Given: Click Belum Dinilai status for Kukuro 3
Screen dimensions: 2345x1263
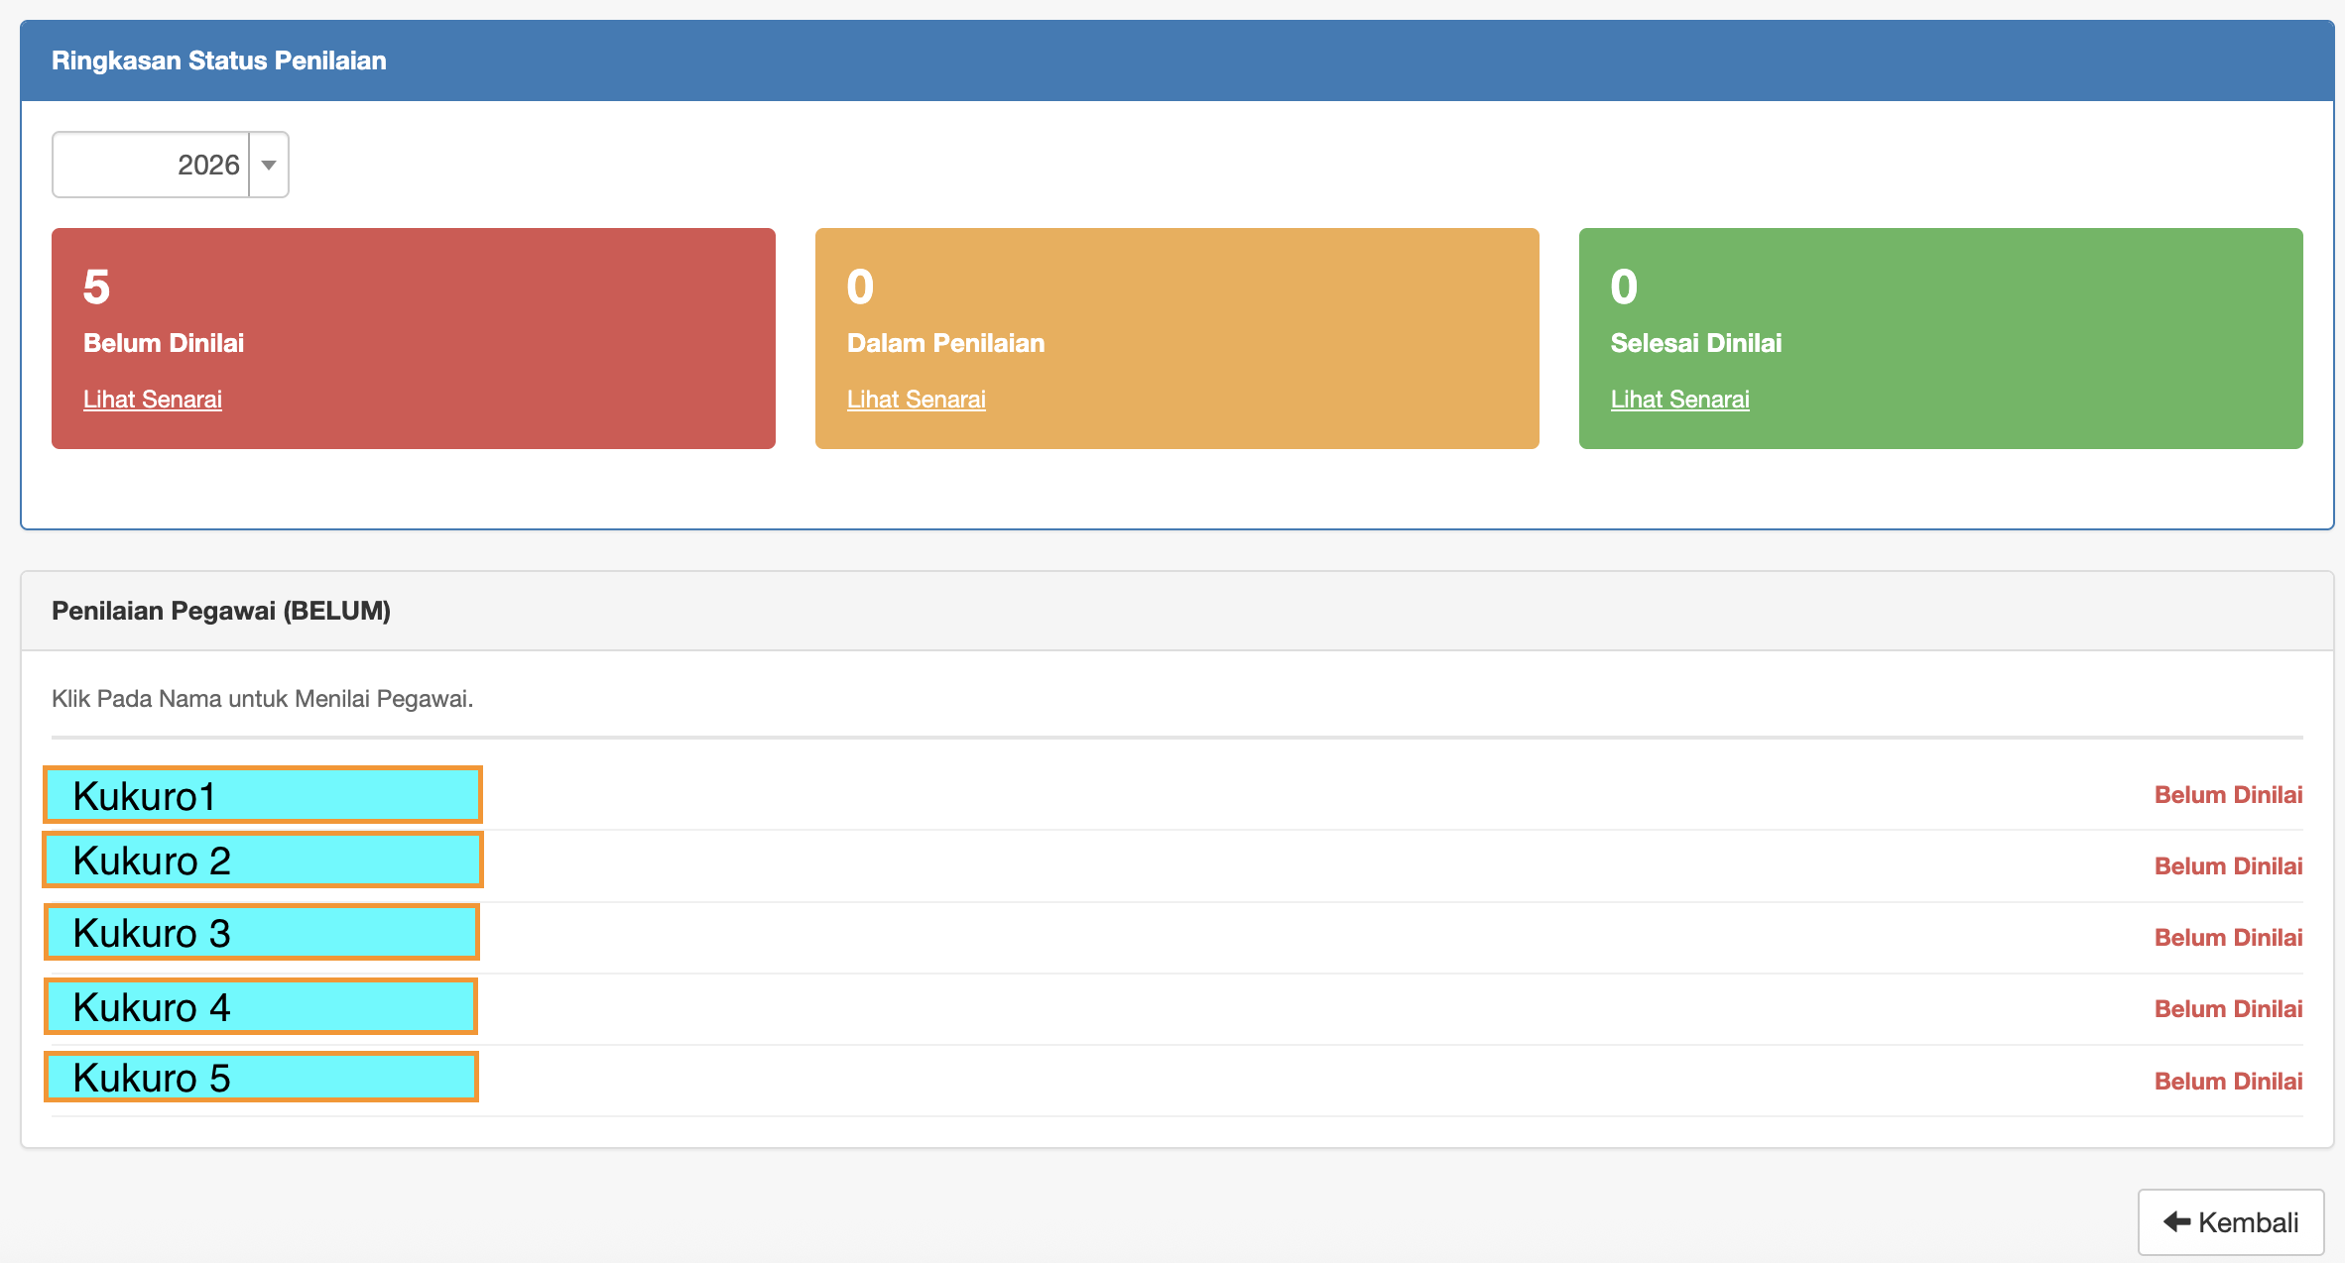Looking at the screenshot, I should pos(2228,938).
